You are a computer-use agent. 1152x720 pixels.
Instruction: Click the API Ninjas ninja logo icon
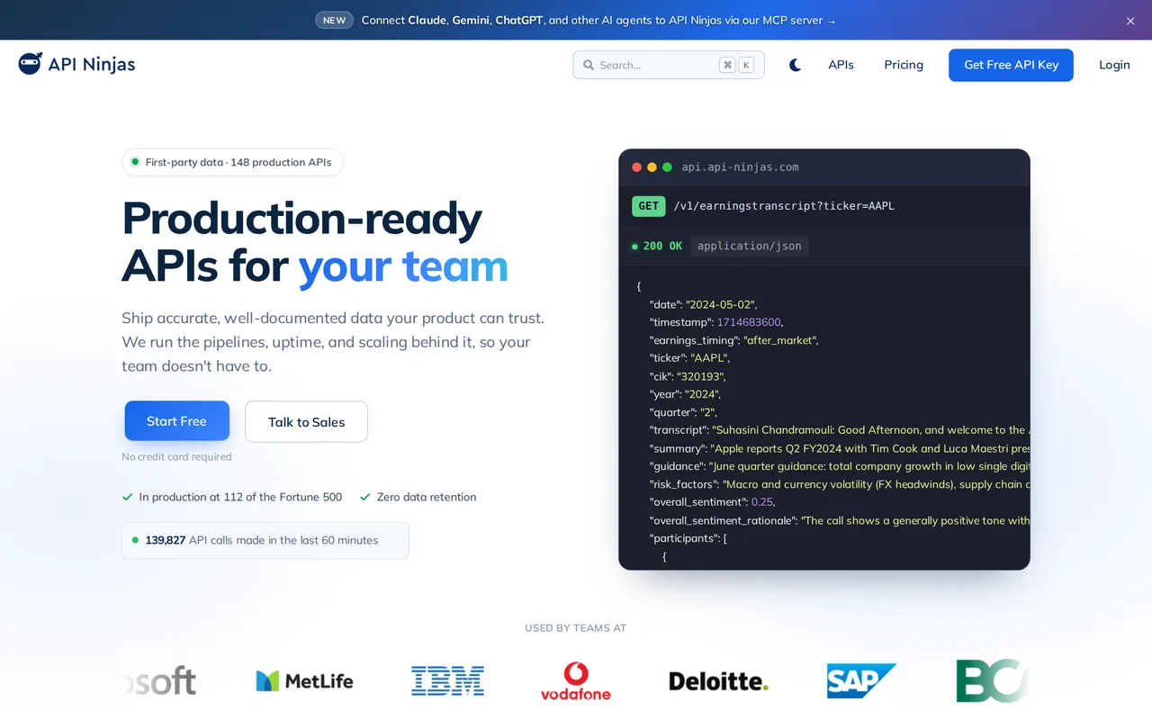point(30,64)
